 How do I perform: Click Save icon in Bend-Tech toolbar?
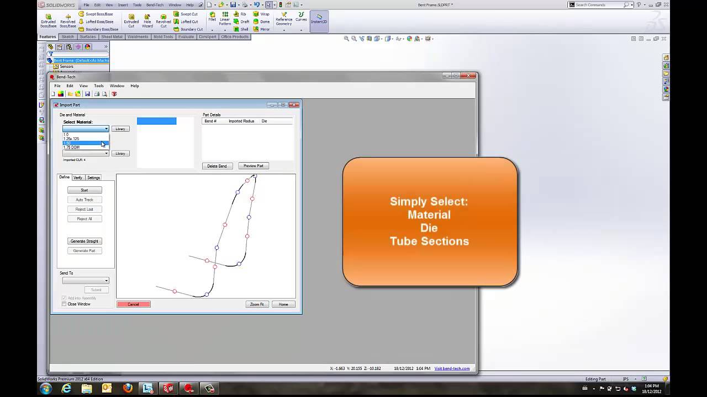click(x=87, y=94)
